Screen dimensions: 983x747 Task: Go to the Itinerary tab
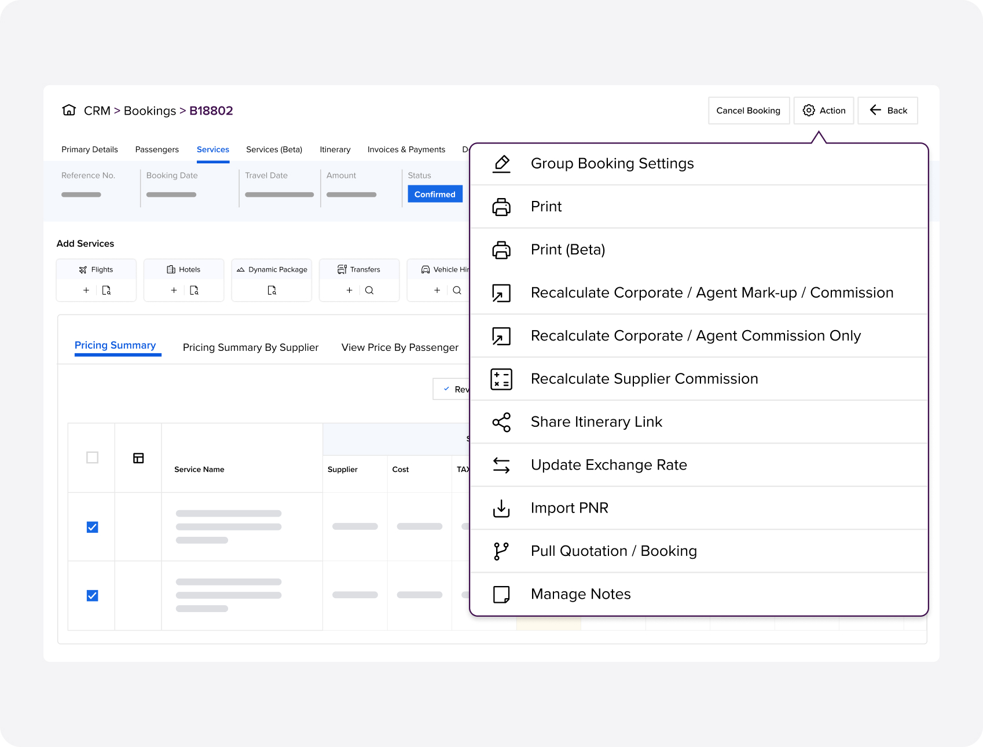[x=335, y=149]
